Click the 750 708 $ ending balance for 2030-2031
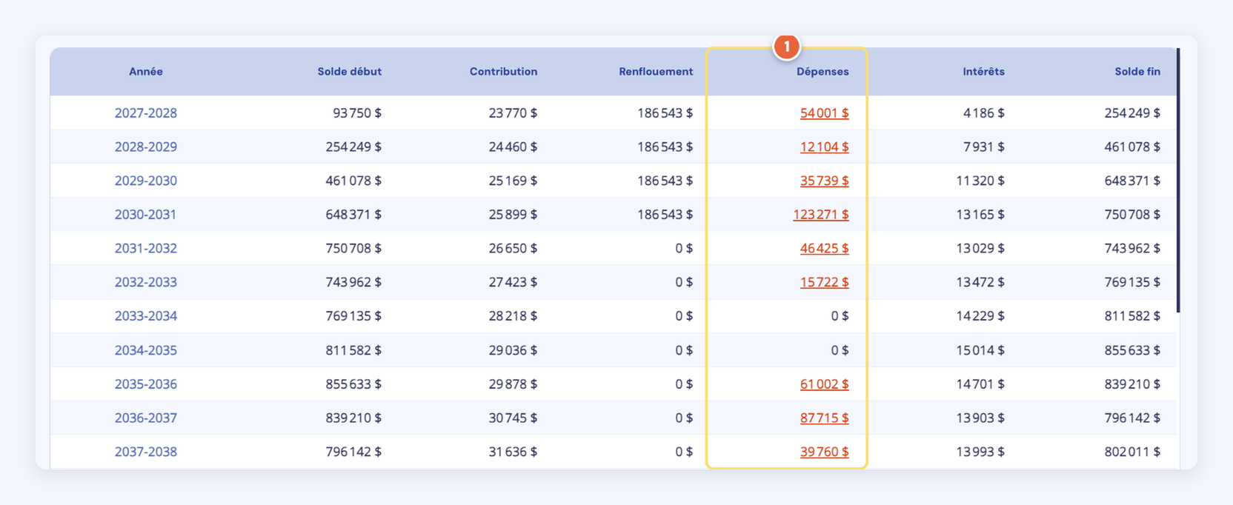Screen dimensions: 1233x505 coord(1132,215)
